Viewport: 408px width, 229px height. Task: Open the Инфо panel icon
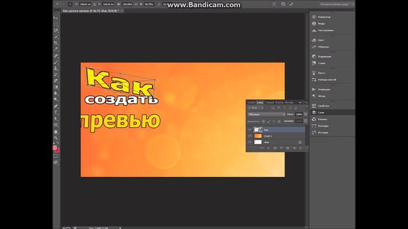(x=314, y=24)
